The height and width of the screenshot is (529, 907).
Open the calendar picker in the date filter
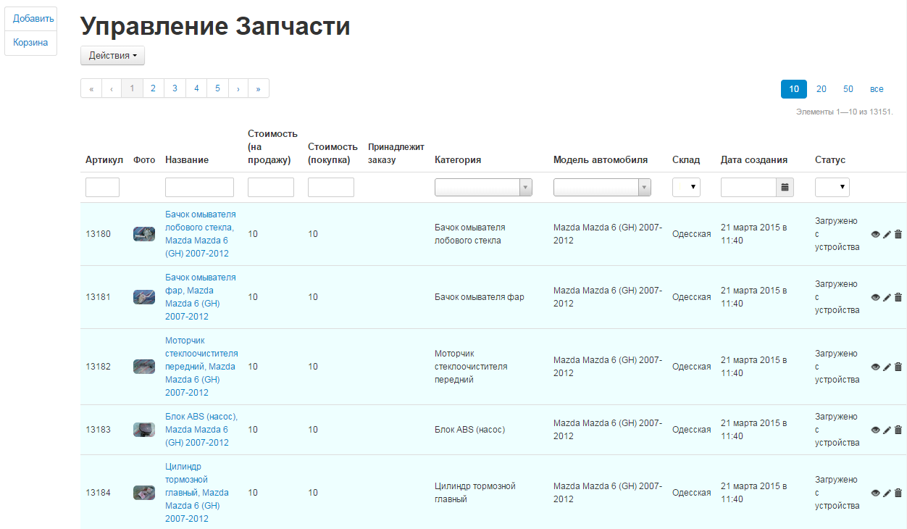pyautogui.click(x=785, y=188)
